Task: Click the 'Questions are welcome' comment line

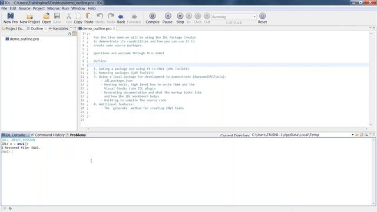Action: tap(128, 53)
